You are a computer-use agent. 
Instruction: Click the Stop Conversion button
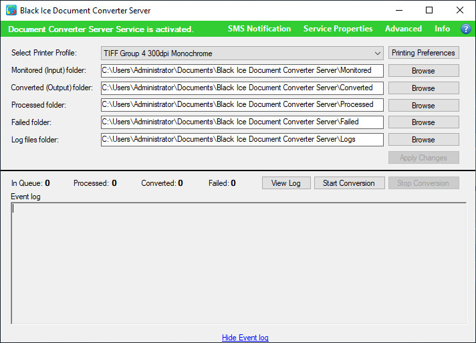pyautogui.click(x=423, y=183)
